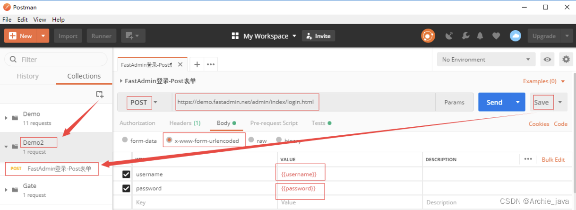This screenshot has height=210, width=576.
Task: Click the Postman logo in title bar
Action: point(6,7)
